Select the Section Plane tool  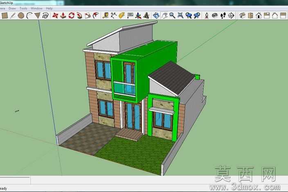[x=231, y=16]
